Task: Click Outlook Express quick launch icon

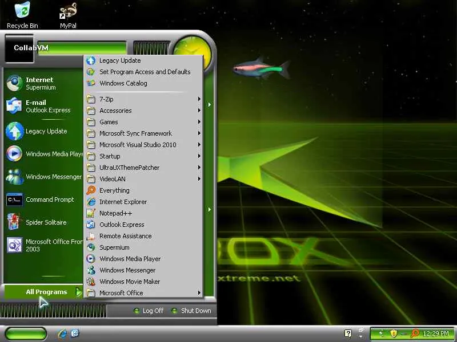Action: point(75,333)
